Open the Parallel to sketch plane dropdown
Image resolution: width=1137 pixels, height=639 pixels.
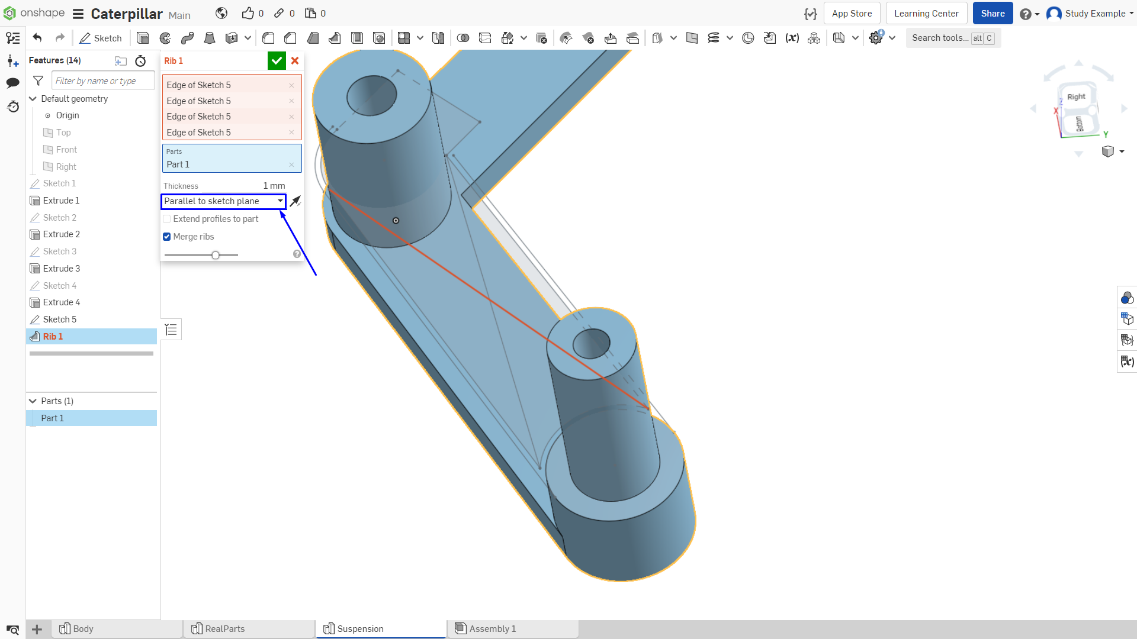223,201
